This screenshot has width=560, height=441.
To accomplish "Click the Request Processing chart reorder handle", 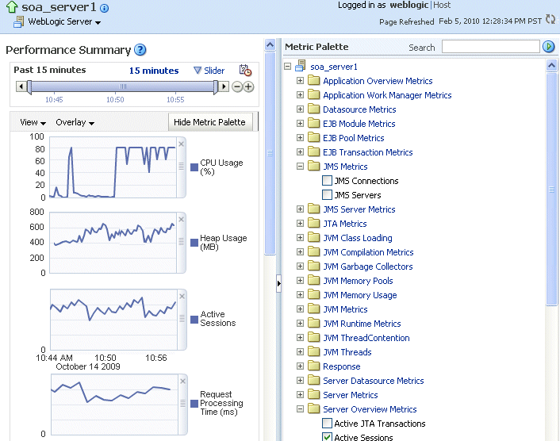I will coord(182,403).
